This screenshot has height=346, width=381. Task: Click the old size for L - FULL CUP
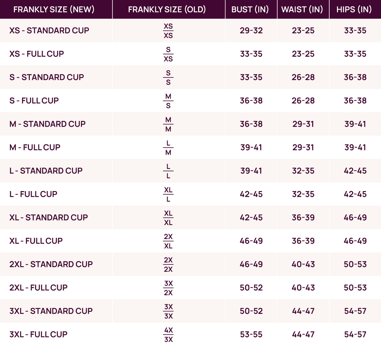pos(168,194)
